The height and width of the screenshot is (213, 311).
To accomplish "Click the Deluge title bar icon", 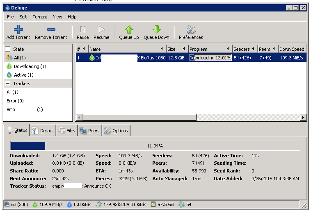I will pos(7,8).
